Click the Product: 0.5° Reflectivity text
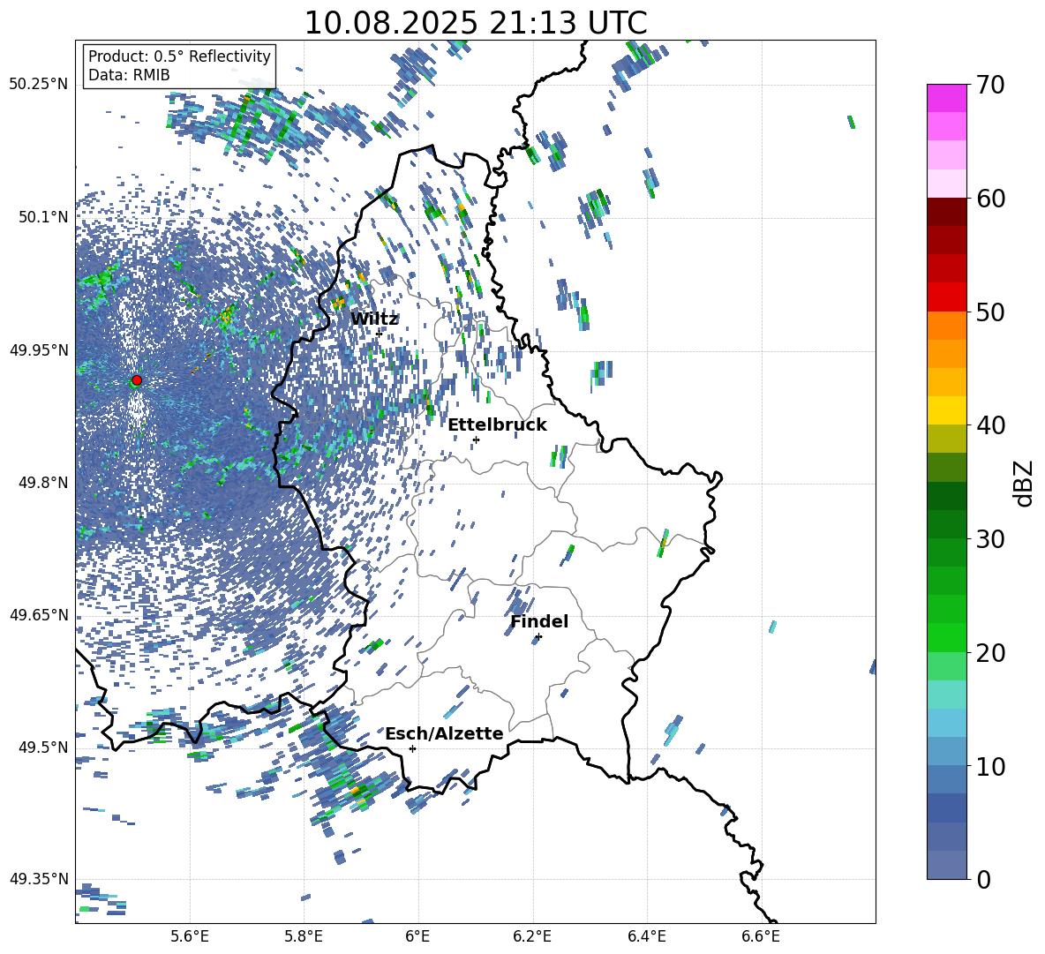The width and height of the screenshot is (1045, 954). tap(179, 56)
